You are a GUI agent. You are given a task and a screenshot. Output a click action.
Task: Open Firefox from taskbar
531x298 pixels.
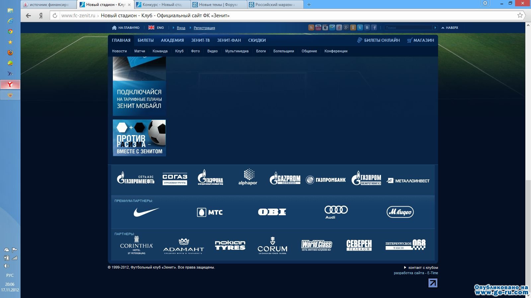10,53
